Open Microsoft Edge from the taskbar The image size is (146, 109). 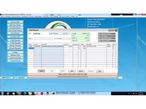[25, 94]
